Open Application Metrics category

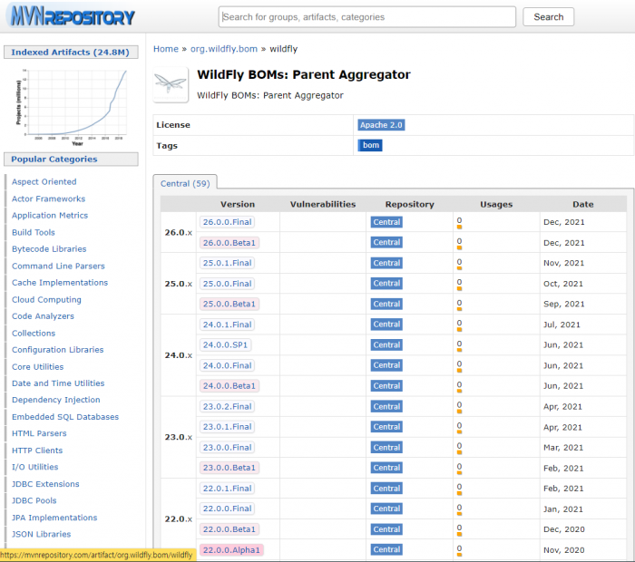click(x=49, y=216)
